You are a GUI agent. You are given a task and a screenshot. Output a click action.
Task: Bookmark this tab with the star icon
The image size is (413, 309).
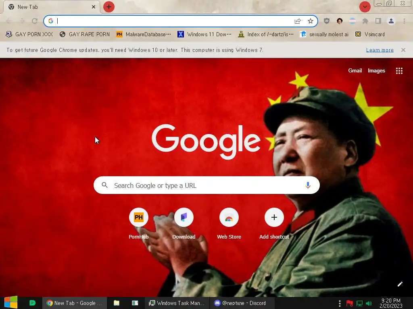(311, 21)
